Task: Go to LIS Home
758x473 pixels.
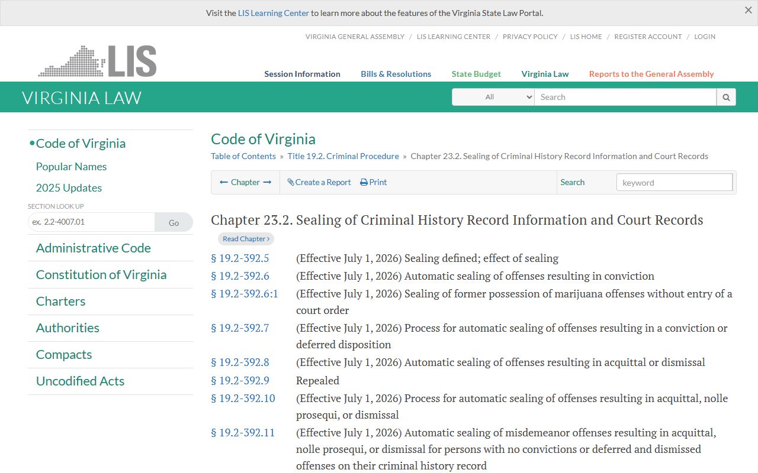Action: click(586, 37)
